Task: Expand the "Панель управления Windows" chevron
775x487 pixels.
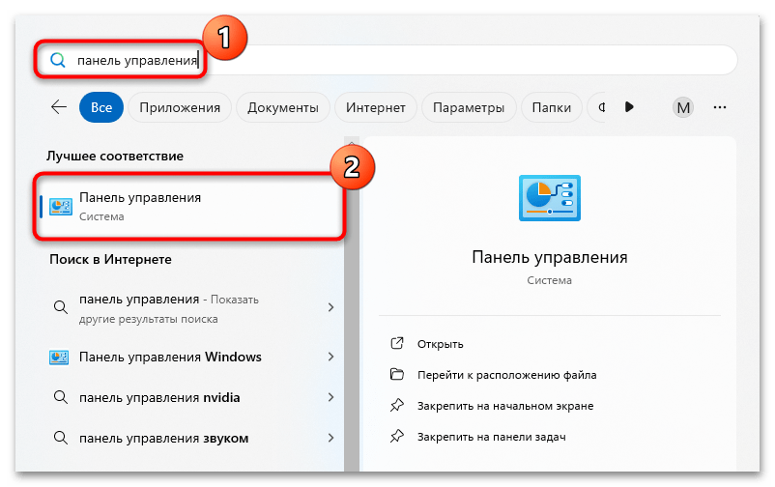Action: 330,357
